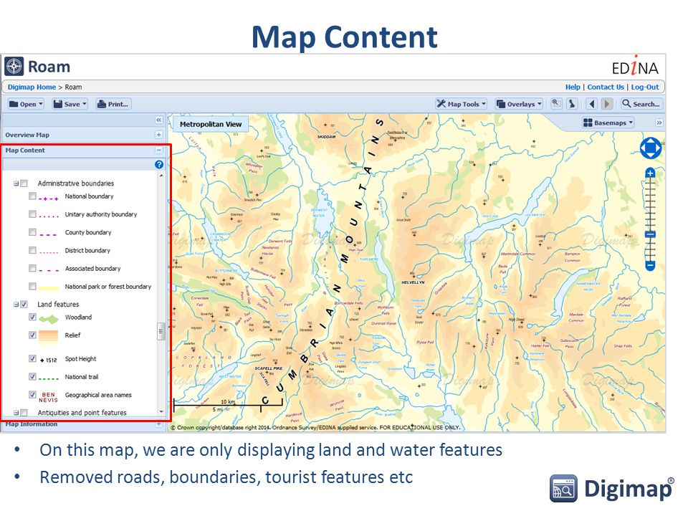The width and height of the screenshot is (688, 516).
Task: Click the Unitary authority dotted symbol
Action: [x=48, y=216]
